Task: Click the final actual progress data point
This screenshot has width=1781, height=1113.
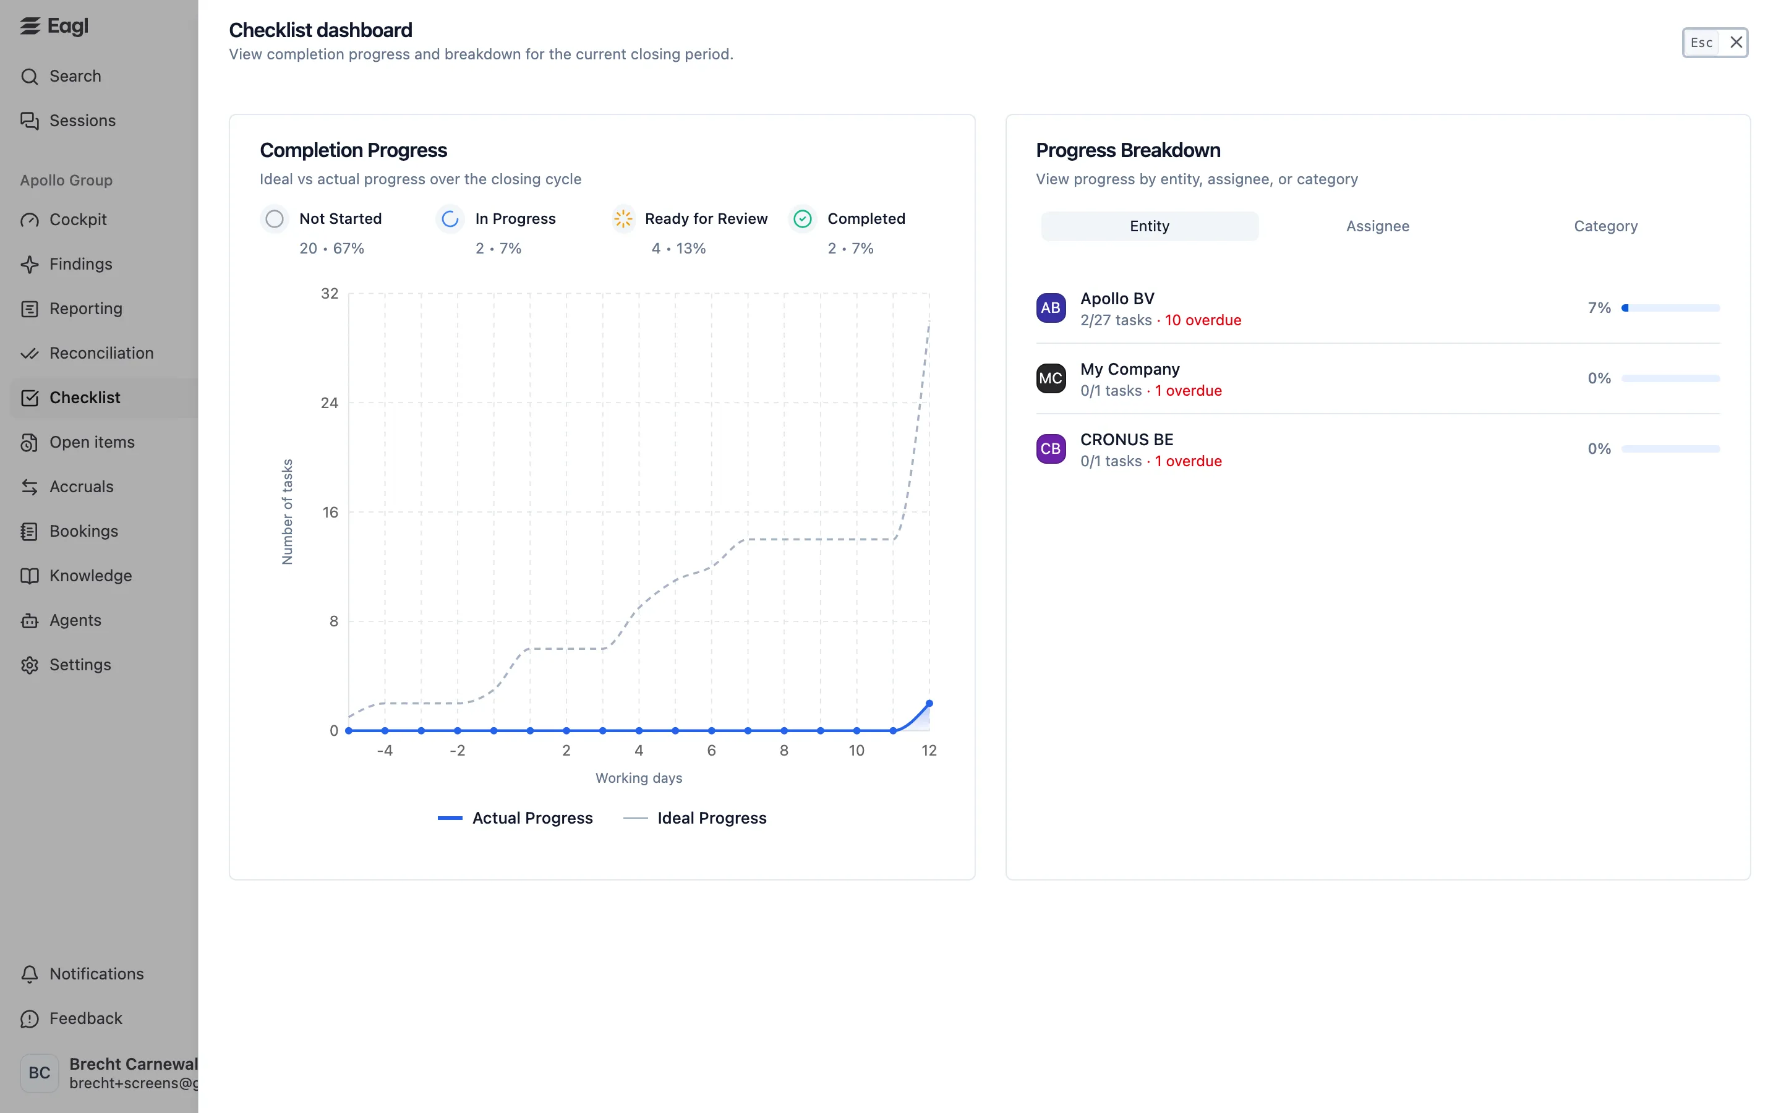Action: pos(929,704)
